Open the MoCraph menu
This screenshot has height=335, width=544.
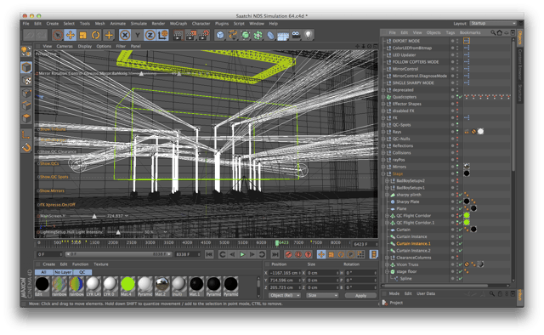[178, 24]
